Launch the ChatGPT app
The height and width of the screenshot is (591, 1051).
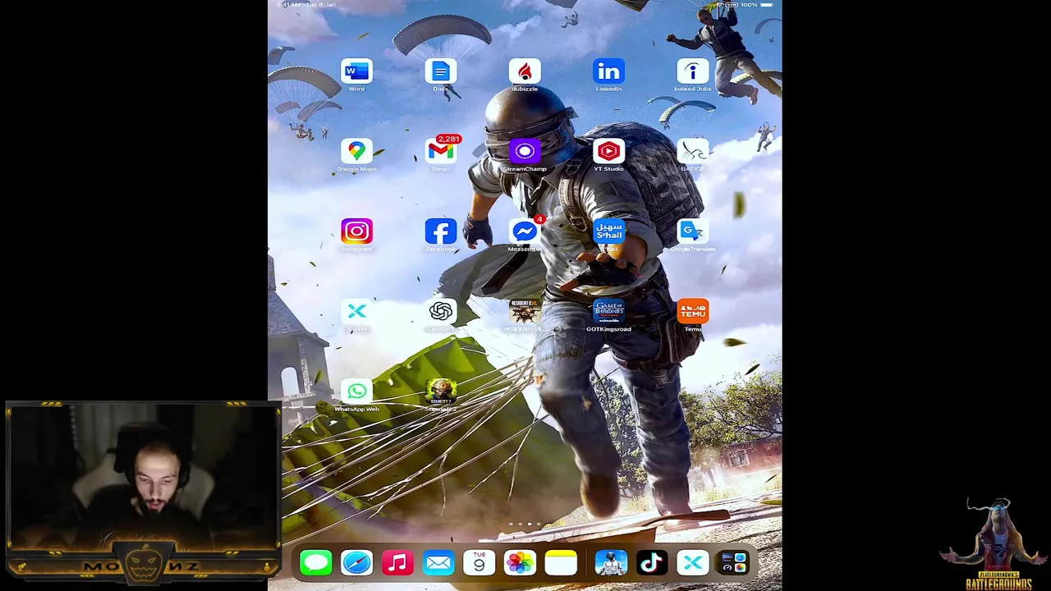click(x=441, y=311)
